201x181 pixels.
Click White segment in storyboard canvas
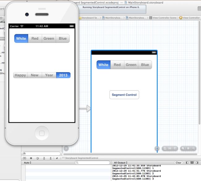point(104,65)
